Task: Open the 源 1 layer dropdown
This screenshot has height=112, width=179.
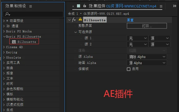Action: (x=138, y=38)
